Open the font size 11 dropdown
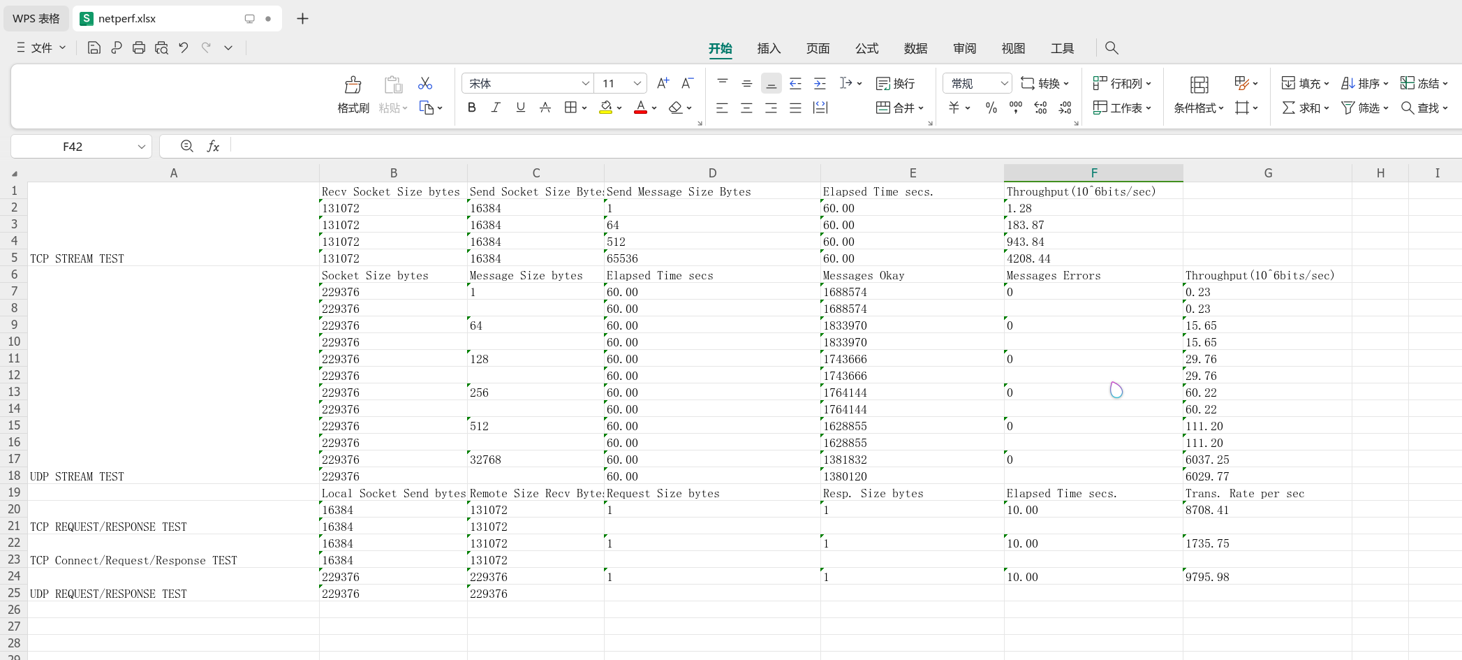 click(637, 83)
